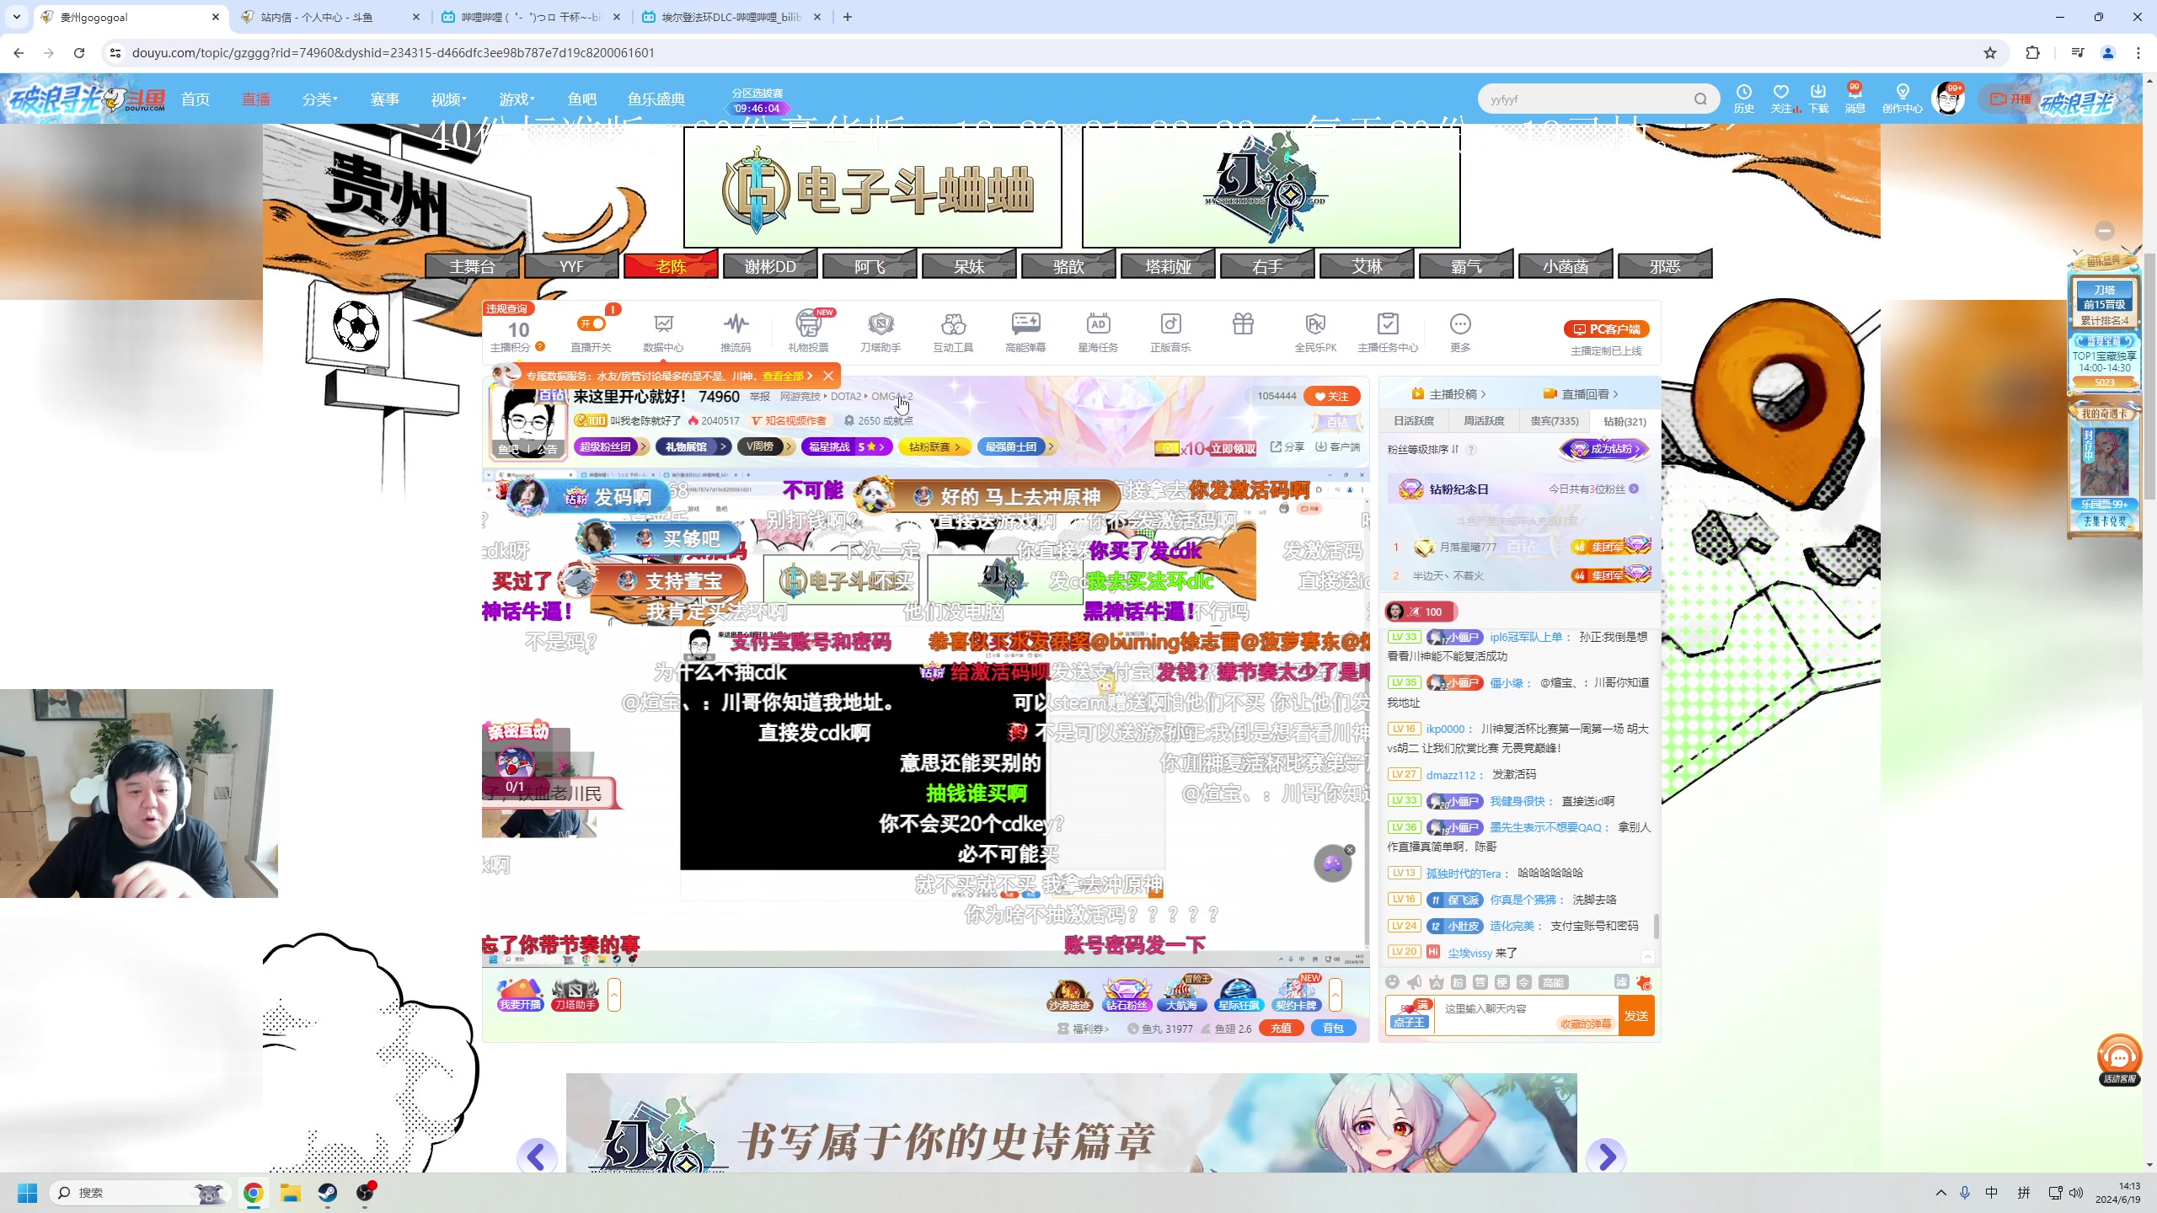The height and width of the screenshot is (1213, 2157).
Task: Click the 充值 recharge button
Action: 1281,1028
